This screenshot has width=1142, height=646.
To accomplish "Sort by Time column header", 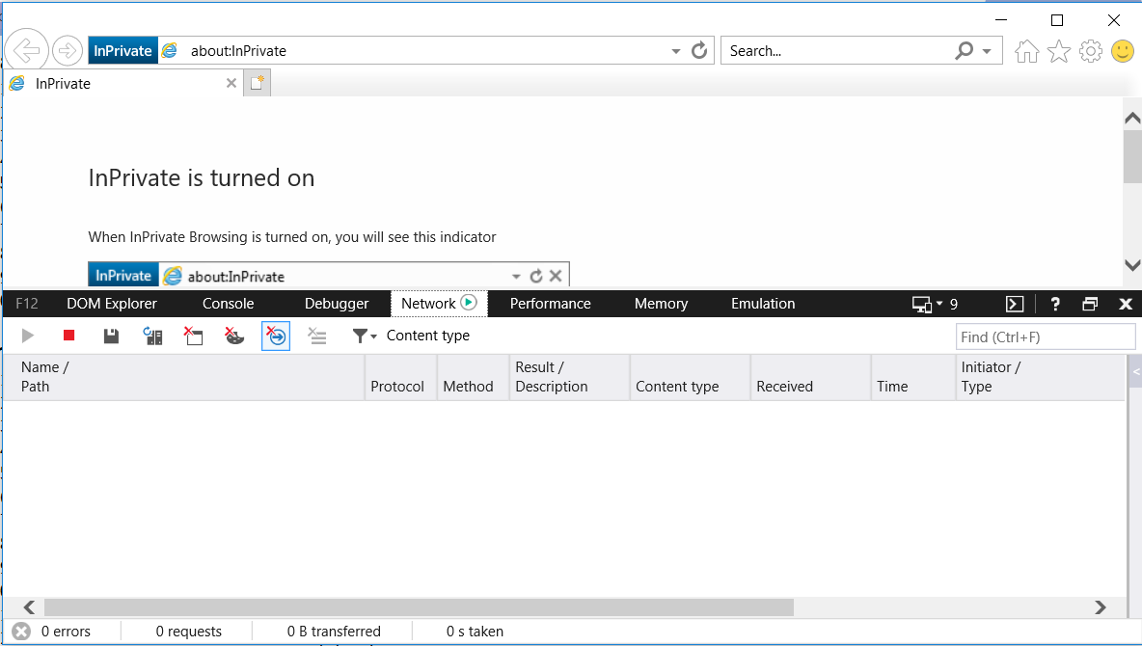I will pyautogui.click(x=913, y=377).
